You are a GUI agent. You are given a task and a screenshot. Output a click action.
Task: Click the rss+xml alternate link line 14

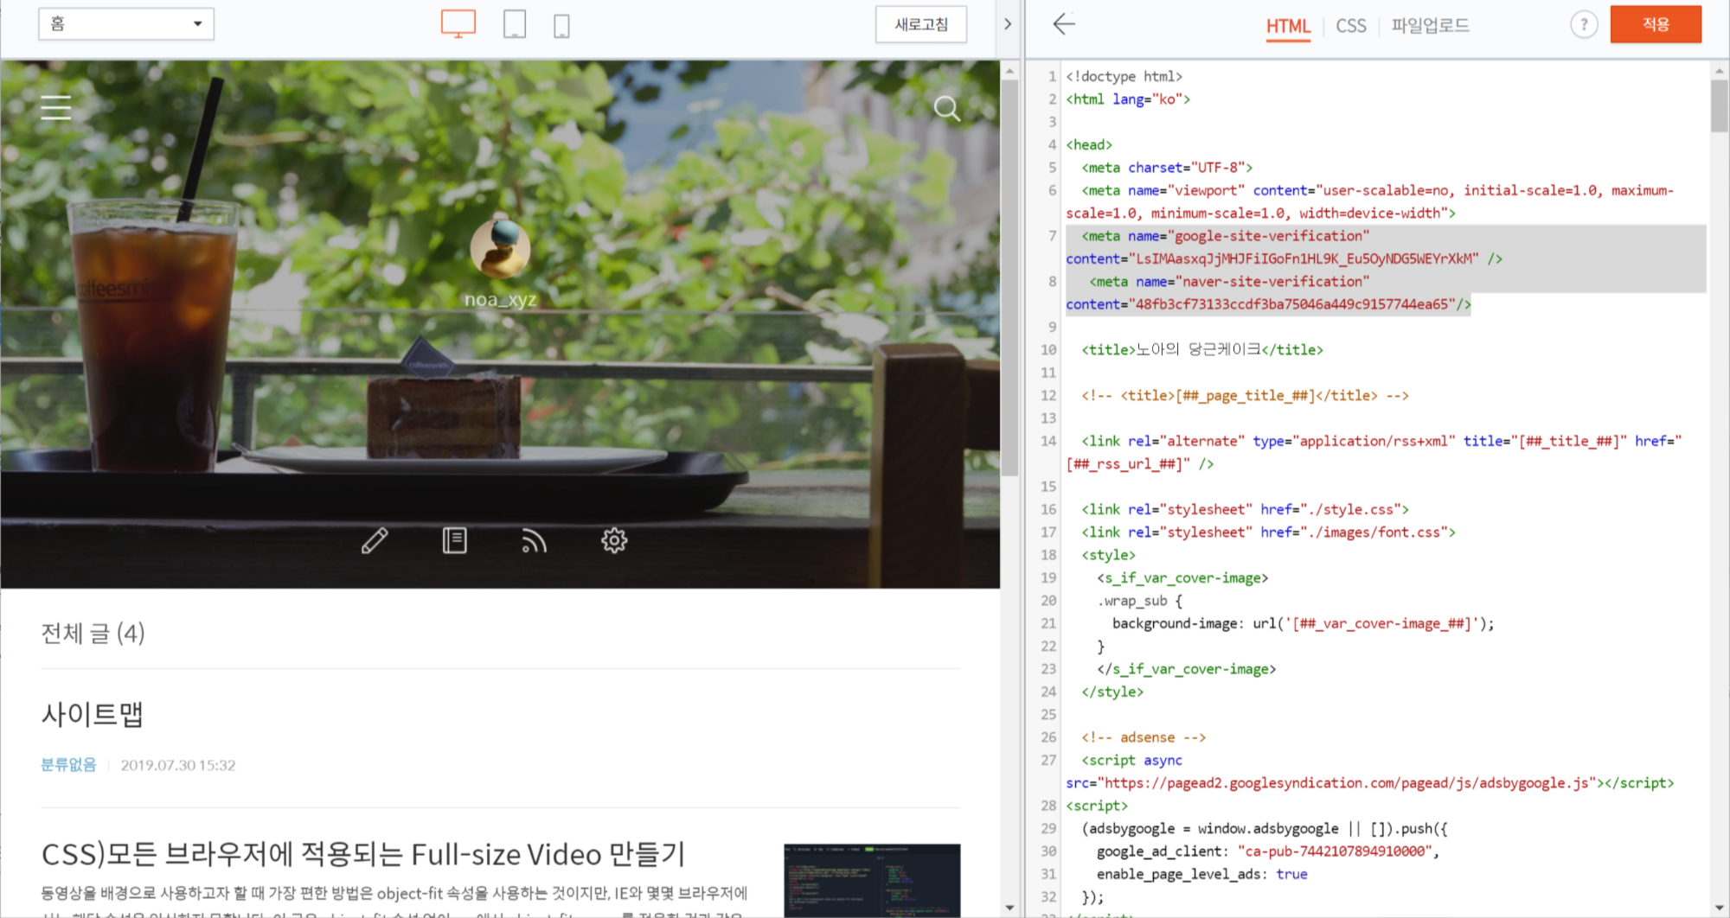tap(1375, 452)
